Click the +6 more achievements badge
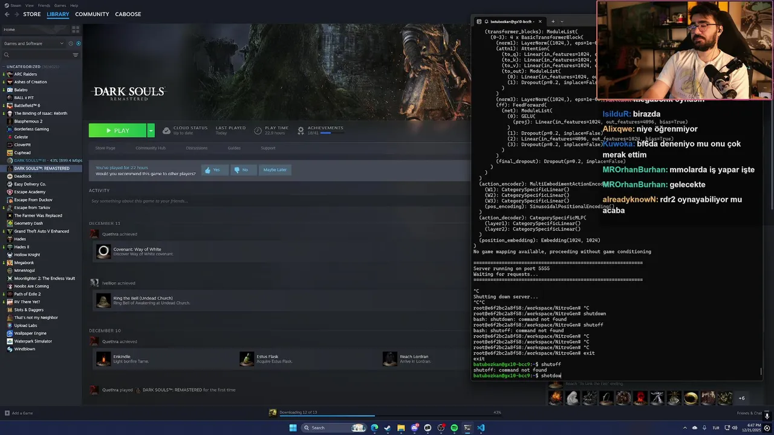774x435 pixels. (741, 398)
